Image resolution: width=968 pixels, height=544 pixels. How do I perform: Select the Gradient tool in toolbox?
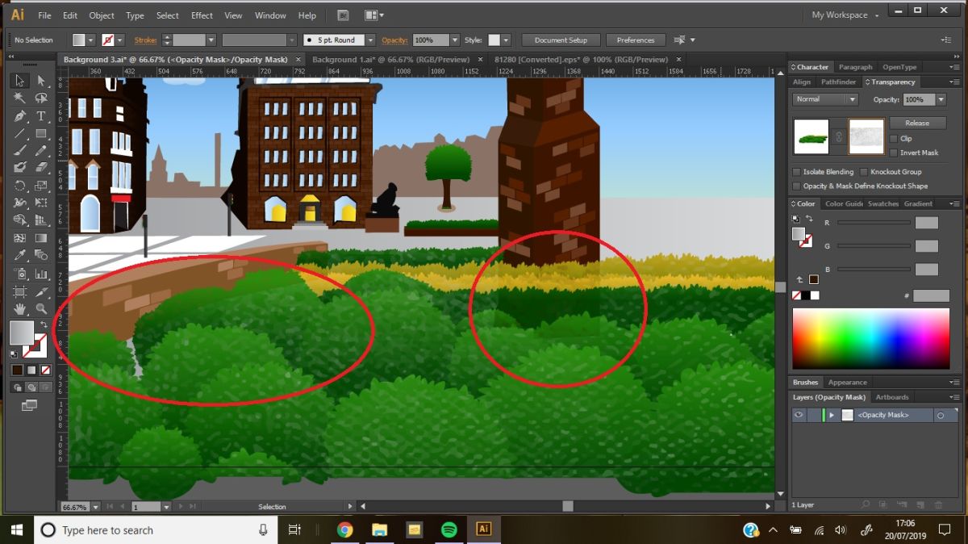point(40,238)
